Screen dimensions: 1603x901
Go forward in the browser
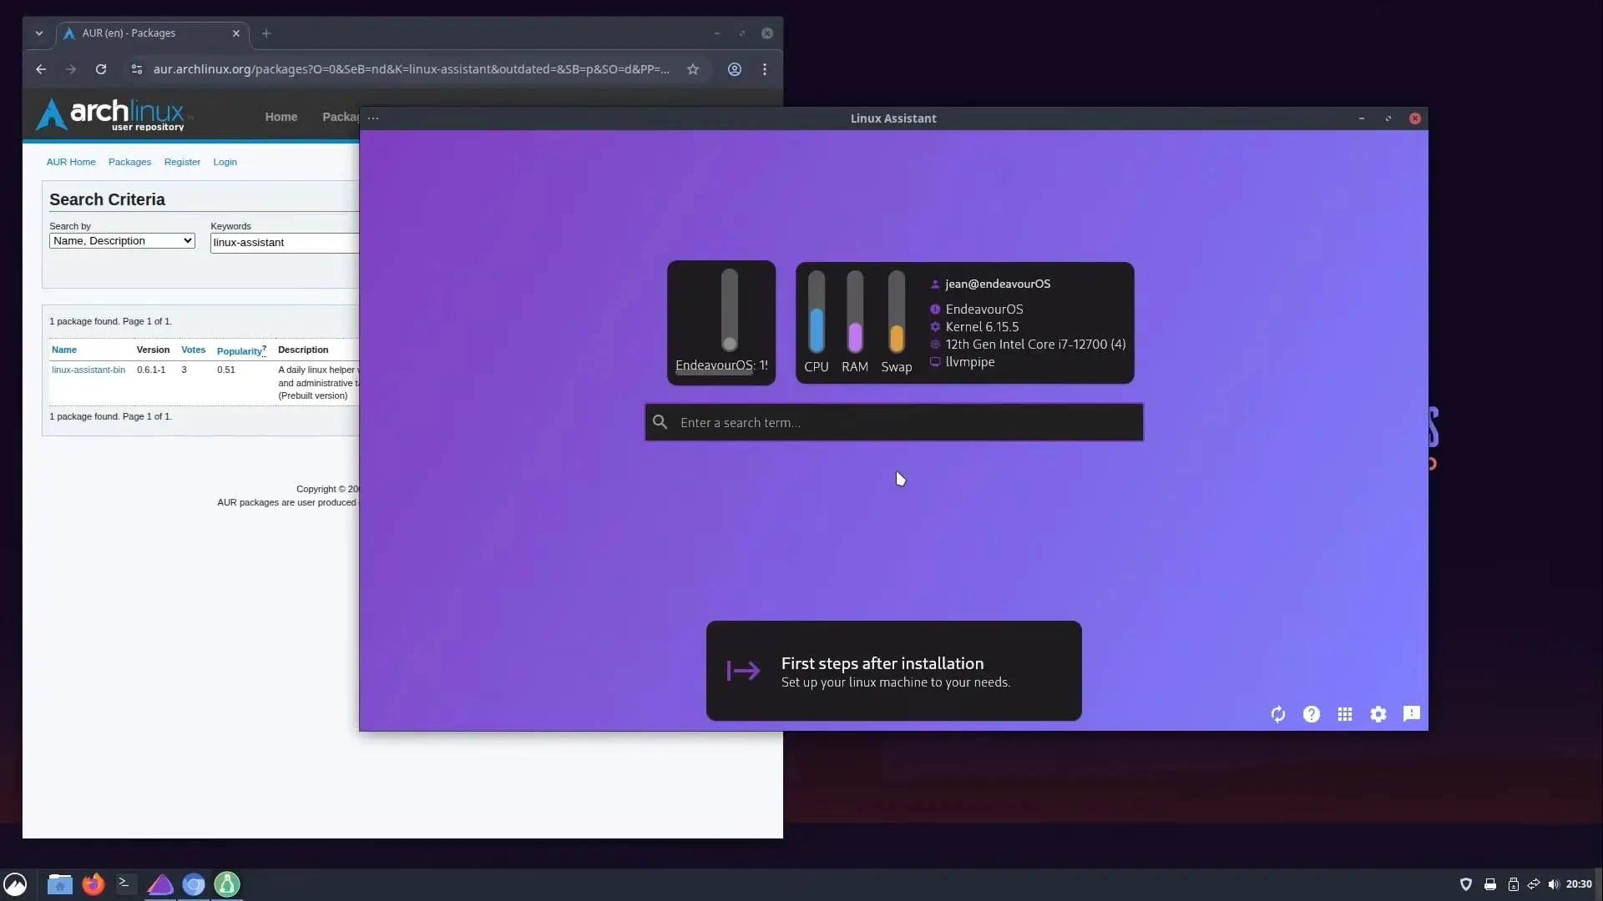pos(71,69)
